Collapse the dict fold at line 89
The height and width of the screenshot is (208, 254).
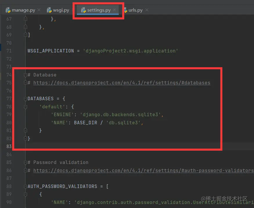click(x=26, y=194)
